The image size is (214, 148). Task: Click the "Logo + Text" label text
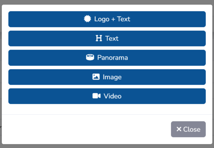pos(112,19)
